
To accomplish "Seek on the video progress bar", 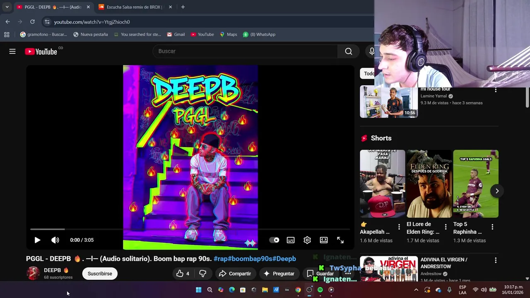I will point(190,229).
